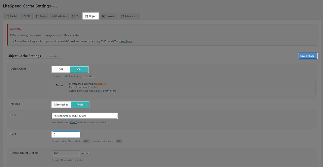Click the Memcached Extension Disabled status
323x167 pixels.
(x=101, y=84)
